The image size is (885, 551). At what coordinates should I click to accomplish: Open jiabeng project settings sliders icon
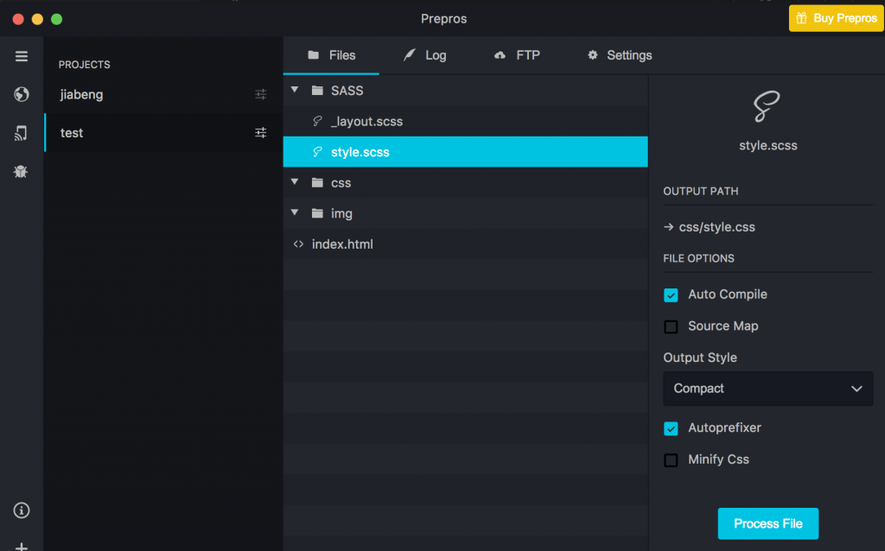pos(260,94)
